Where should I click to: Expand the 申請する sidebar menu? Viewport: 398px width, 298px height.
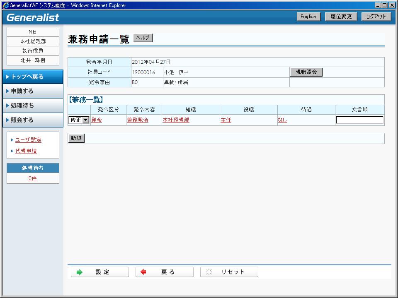click(x=33, y=91)
